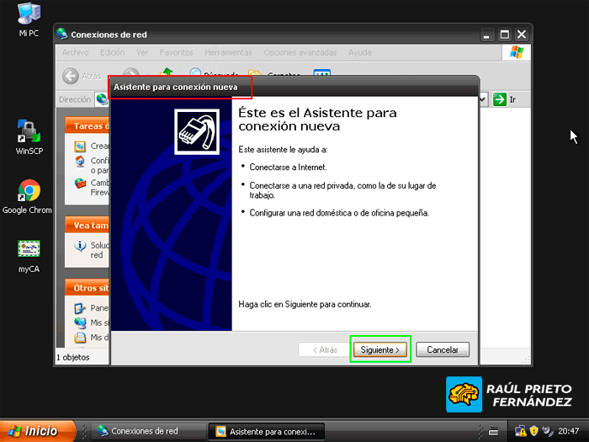Viewport: 589px width, 442px height.
Task: Click the network tray icon
Action: pyautogui.click(x=519, y=431)
